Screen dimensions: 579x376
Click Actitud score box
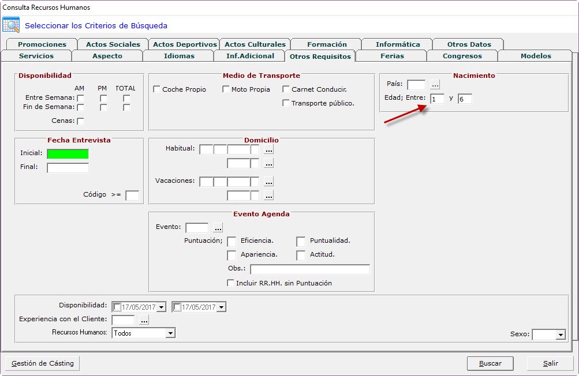click(301, 255)
